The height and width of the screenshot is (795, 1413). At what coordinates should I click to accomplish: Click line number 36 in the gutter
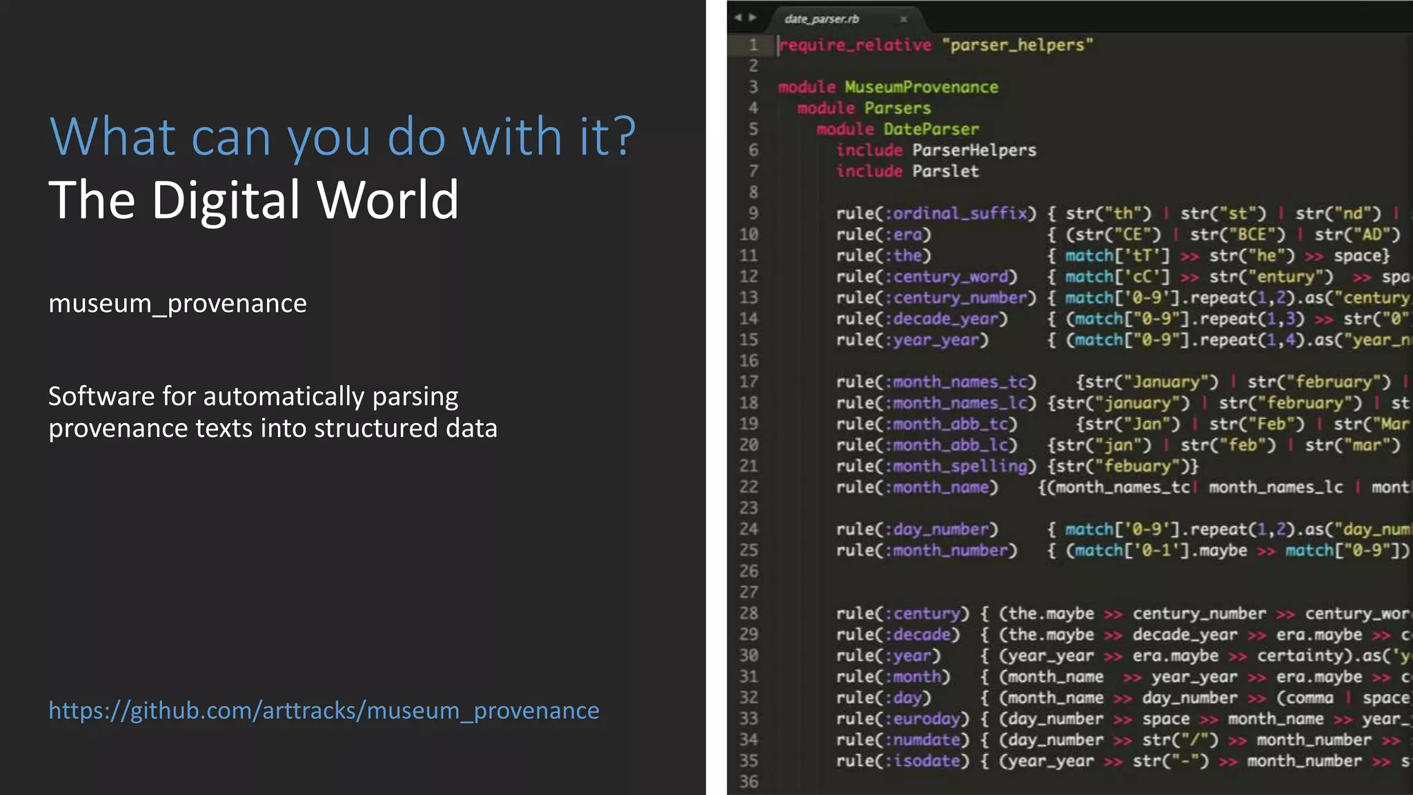click(x=749, y=781)
